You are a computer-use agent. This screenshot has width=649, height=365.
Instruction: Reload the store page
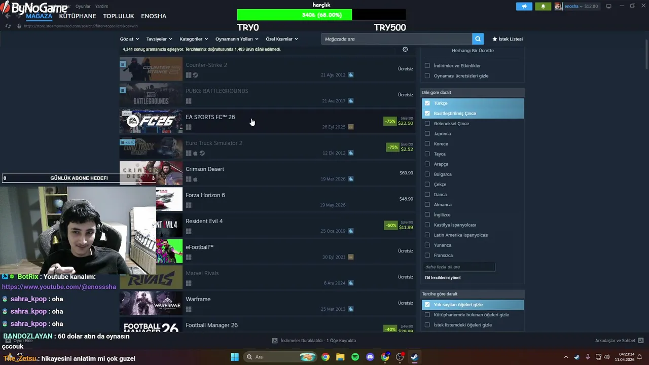(8, 26)
